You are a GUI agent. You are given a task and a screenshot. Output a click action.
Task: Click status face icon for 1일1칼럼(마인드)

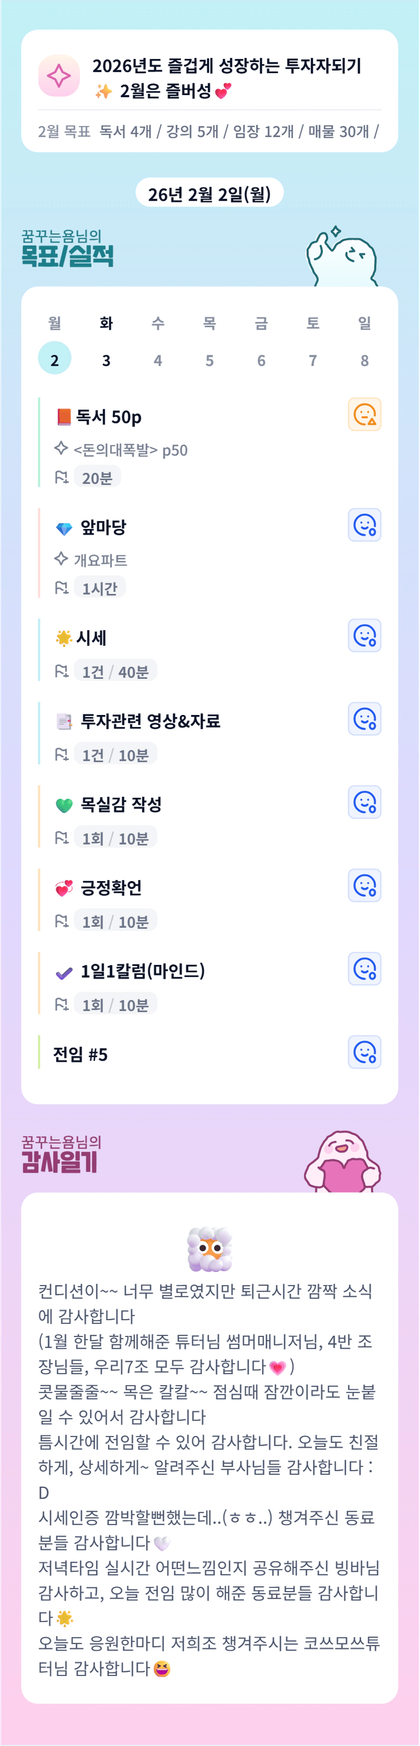pos(365,969)
